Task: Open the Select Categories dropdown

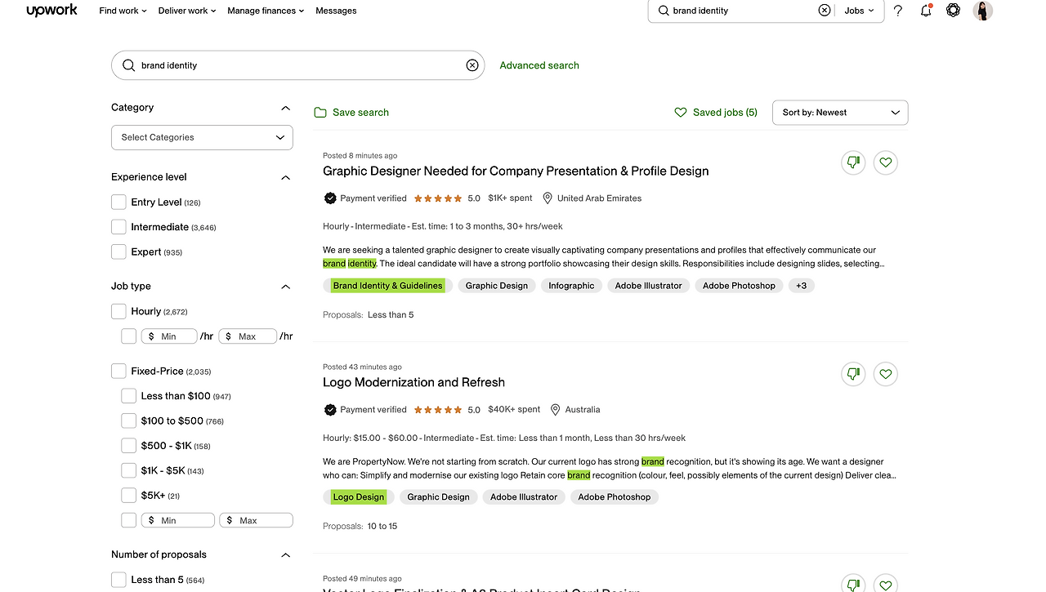Action: pos(202,137)
